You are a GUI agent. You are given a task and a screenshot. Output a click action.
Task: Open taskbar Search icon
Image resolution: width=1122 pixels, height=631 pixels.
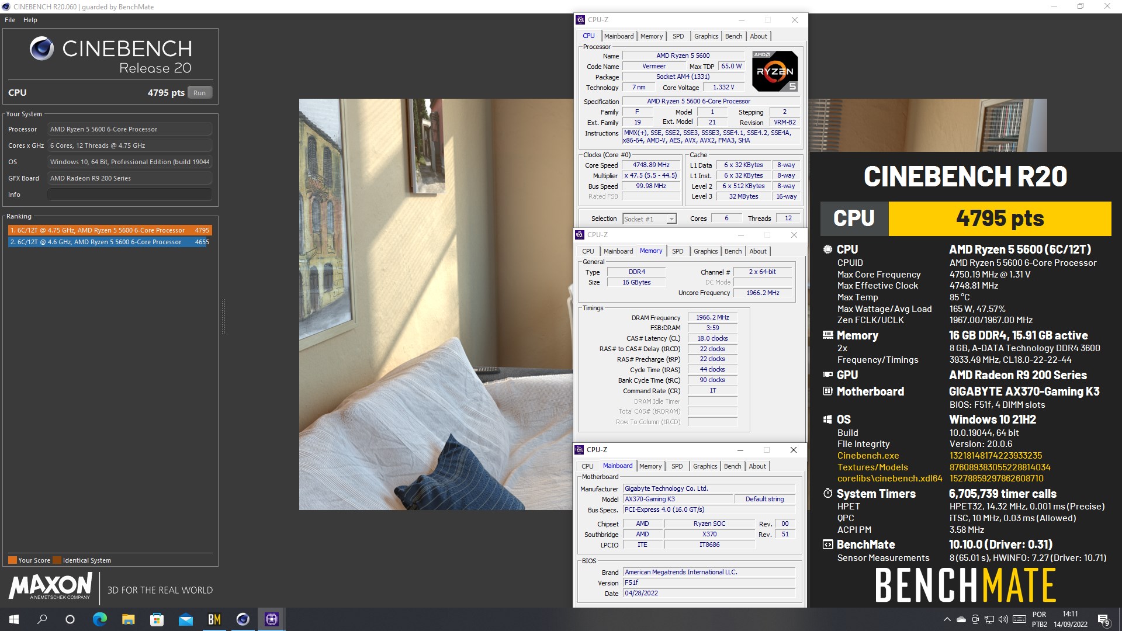click(x=42, y=619)
